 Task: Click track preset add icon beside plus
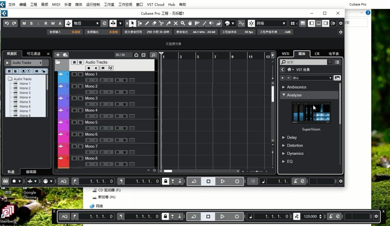(65, 55)
